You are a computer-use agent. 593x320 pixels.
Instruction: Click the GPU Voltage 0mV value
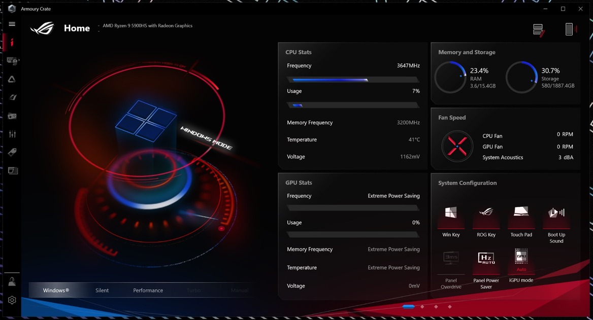[x=414, y=286]
